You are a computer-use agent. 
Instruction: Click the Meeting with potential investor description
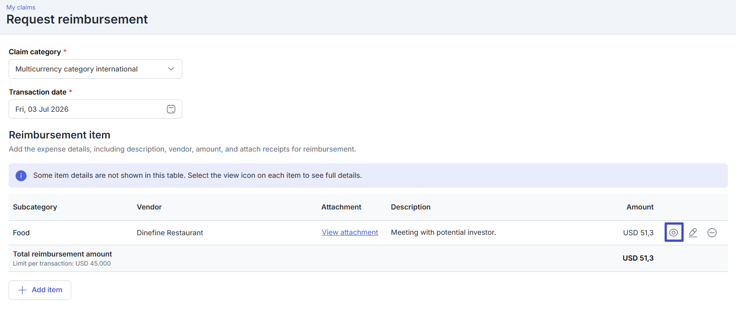point(443,232)
